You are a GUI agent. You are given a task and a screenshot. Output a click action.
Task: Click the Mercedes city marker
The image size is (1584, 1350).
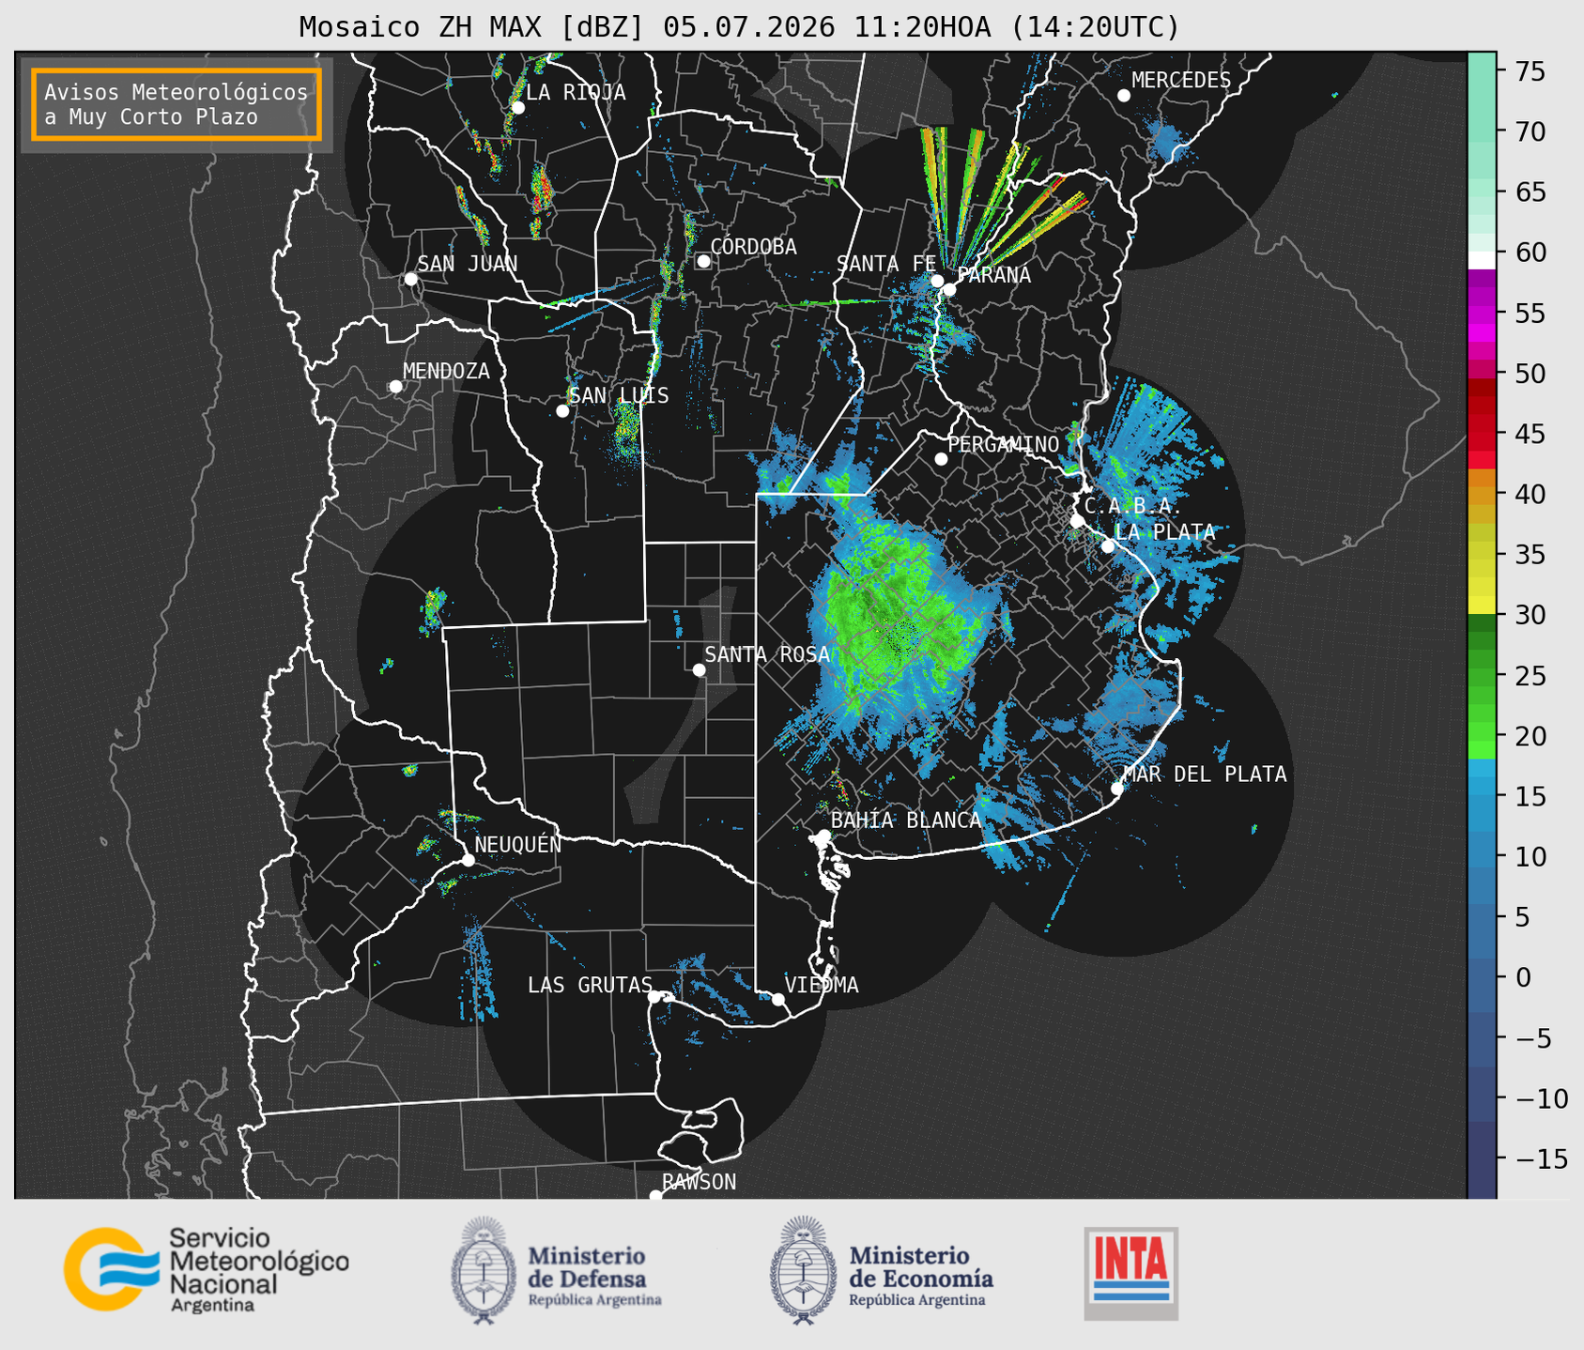coord(1123,96)
